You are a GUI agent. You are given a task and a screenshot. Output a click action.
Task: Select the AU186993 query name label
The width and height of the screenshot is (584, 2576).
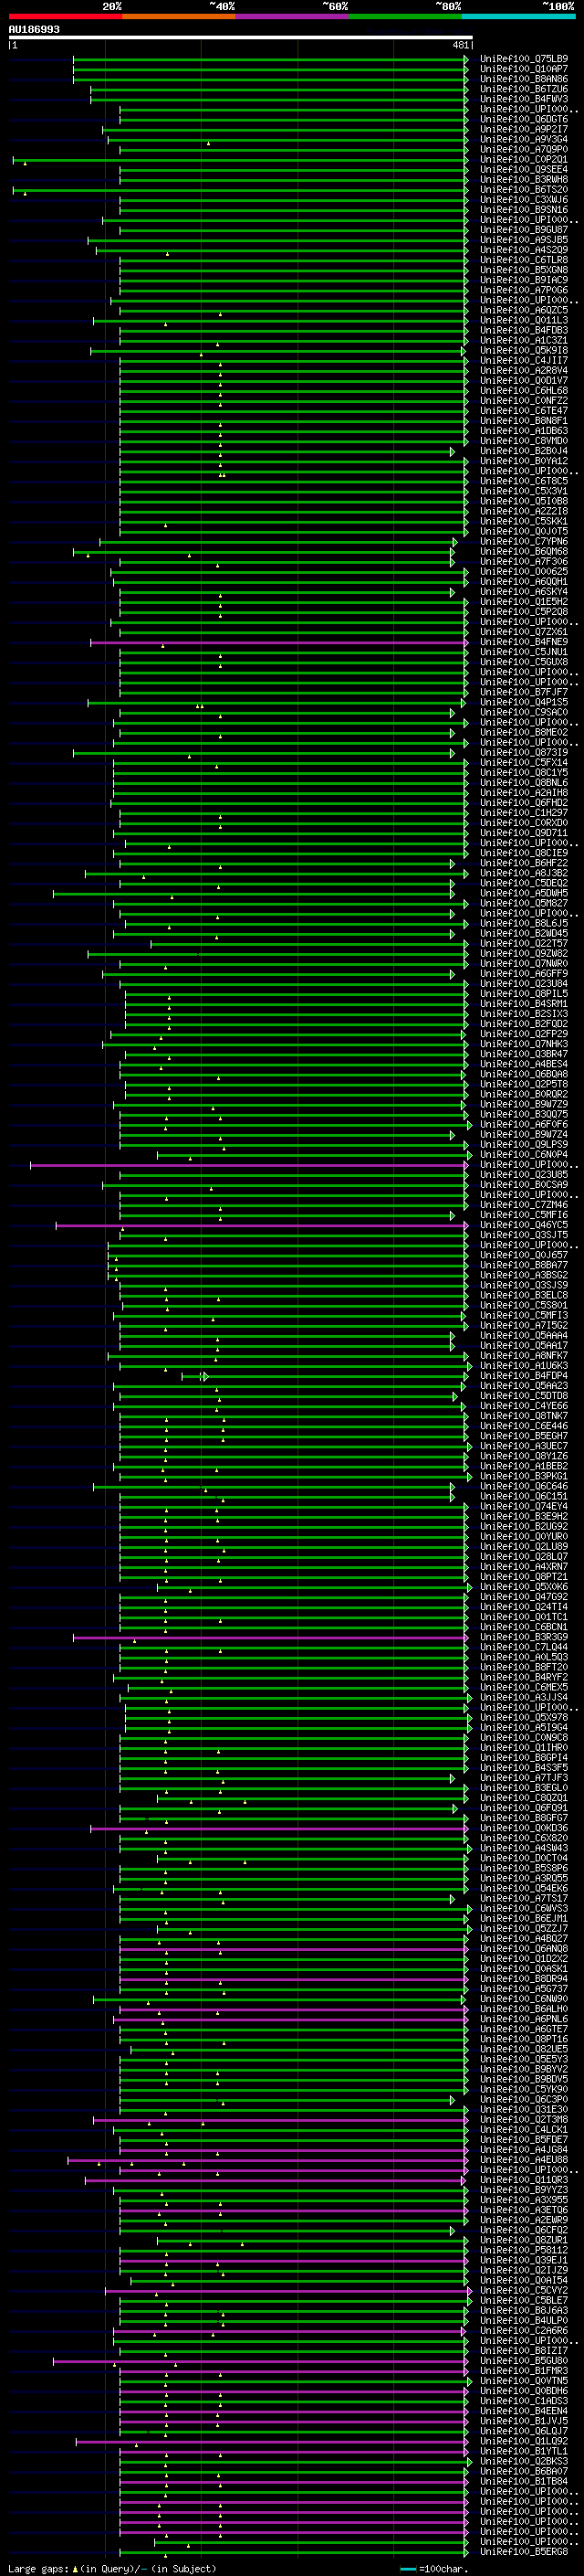point(34,30)
